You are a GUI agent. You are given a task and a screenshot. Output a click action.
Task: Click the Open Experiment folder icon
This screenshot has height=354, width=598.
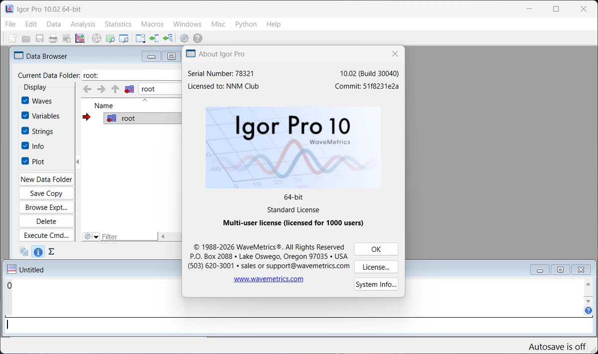[26, 38]
